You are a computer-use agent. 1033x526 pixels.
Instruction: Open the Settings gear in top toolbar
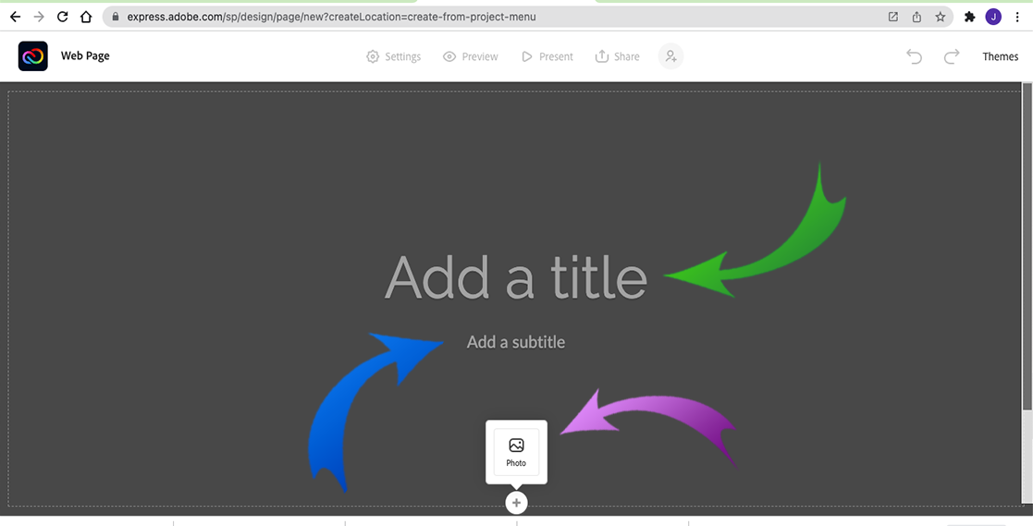click(373, 56)
